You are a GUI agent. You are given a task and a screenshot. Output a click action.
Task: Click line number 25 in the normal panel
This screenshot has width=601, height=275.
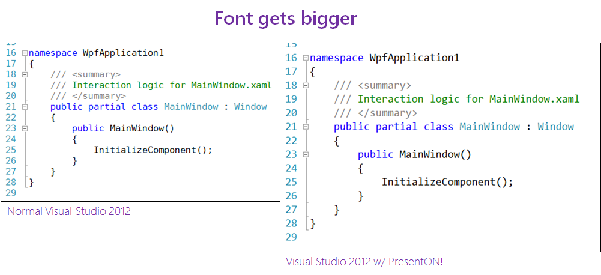point(11,150)
